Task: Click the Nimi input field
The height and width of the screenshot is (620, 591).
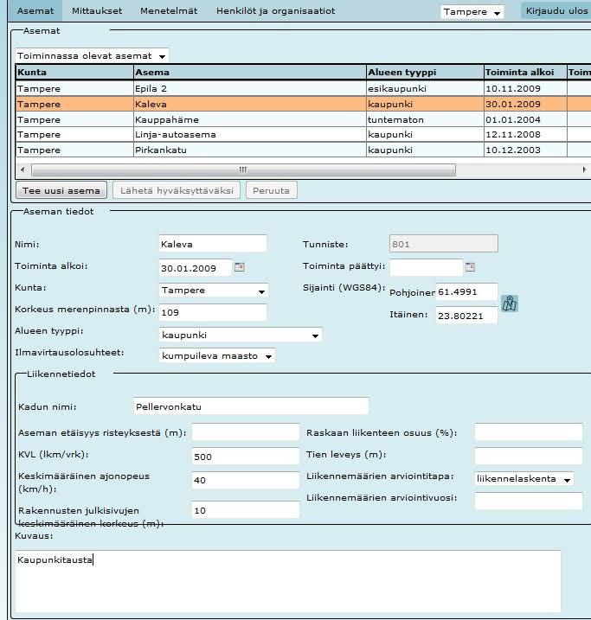Action: (213, 244)
